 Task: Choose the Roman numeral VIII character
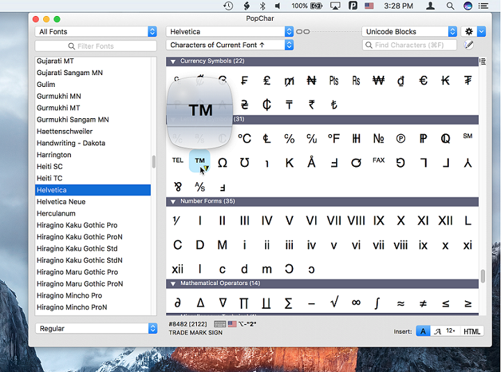(x=356, y=220)
